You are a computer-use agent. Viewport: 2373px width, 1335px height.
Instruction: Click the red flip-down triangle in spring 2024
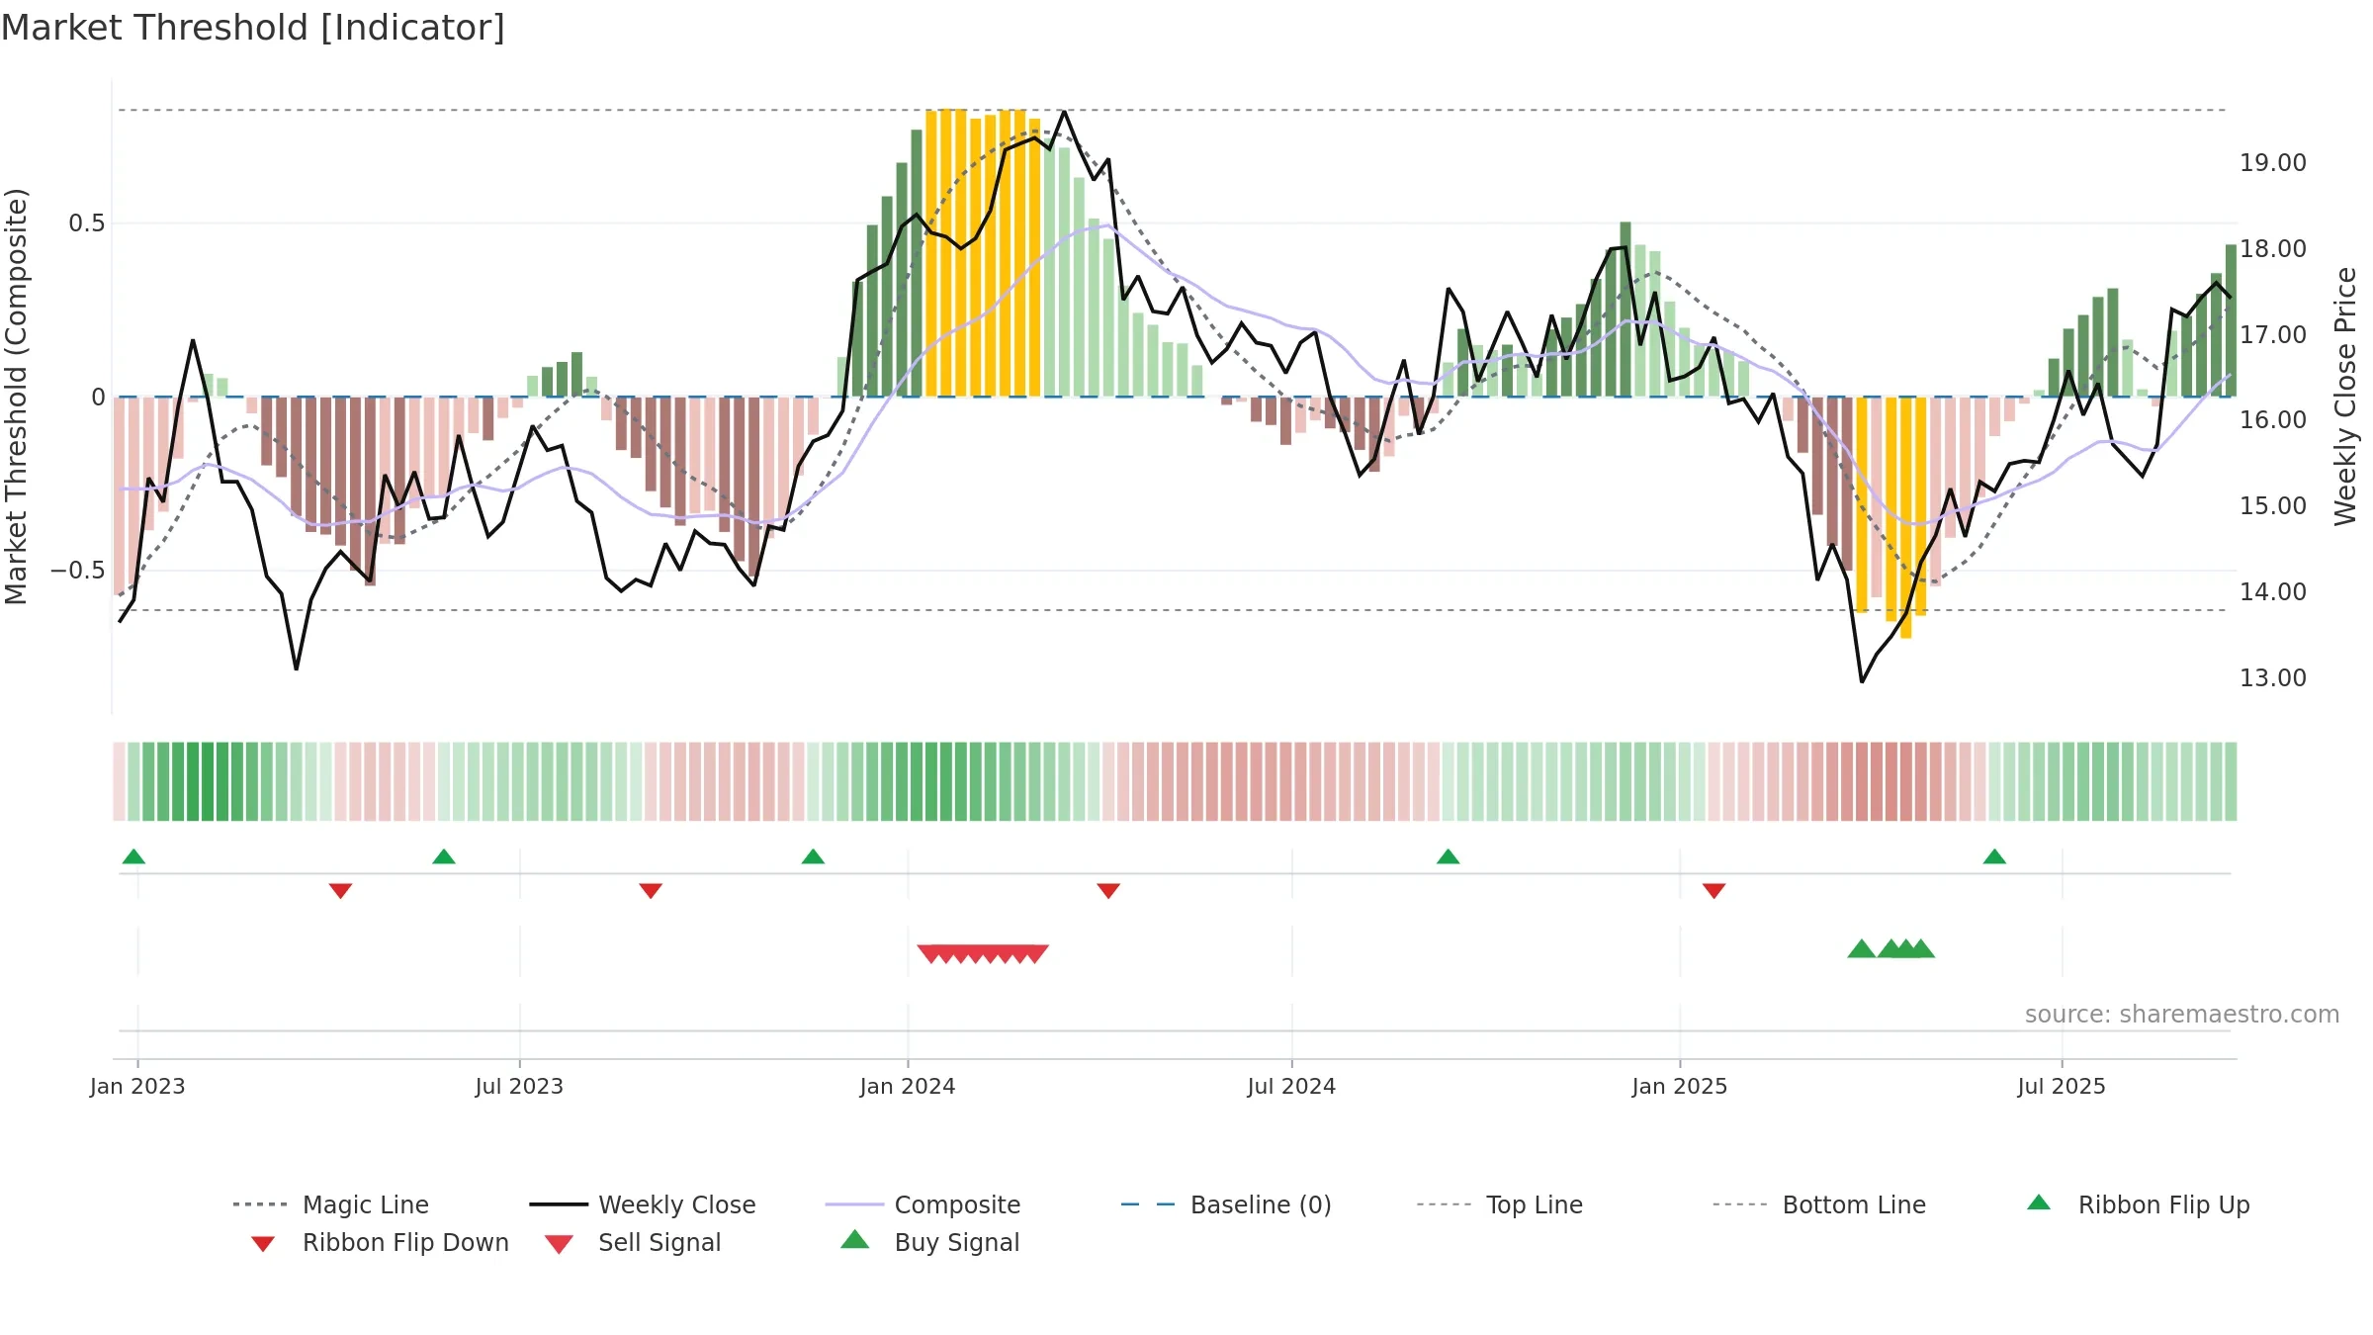[1108, 890]
